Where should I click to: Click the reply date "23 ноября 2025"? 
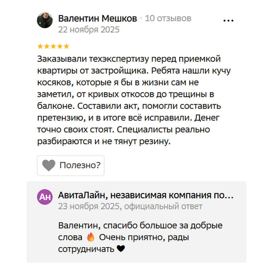coord(89,206)
